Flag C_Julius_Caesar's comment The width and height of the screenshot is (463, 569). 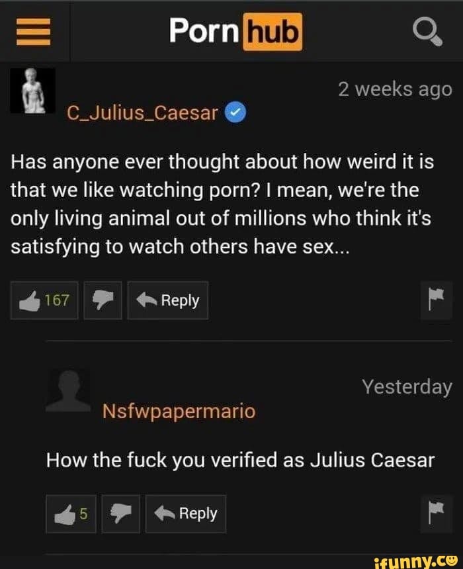pyautogui.click(x=436, y=300)
